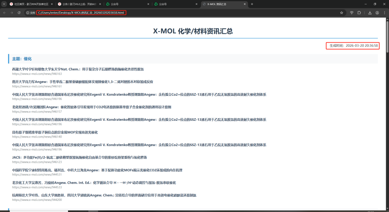Switch to the 社区首页 影刀RPA开发者社区 tab

(x=31, y=4)
